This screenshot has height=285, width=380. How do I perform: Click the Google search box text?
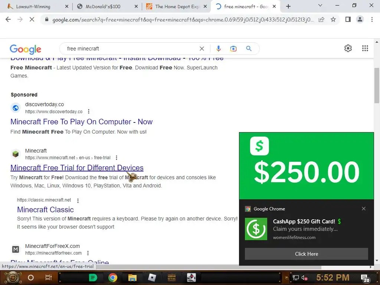83,49
